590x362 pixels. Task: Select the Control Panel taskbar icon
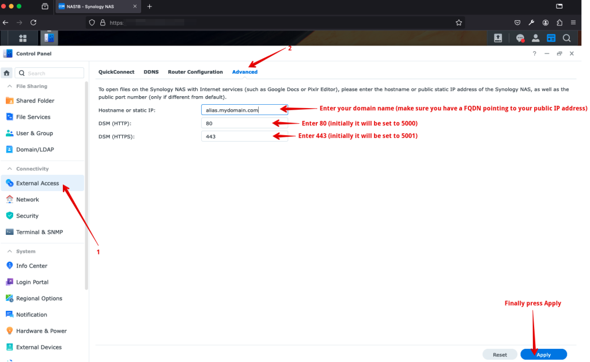[x=49, y=38]
